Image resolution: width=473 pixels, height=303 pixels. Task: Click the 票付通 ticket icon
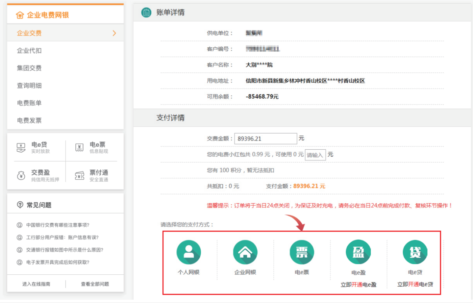pos(79,176)
